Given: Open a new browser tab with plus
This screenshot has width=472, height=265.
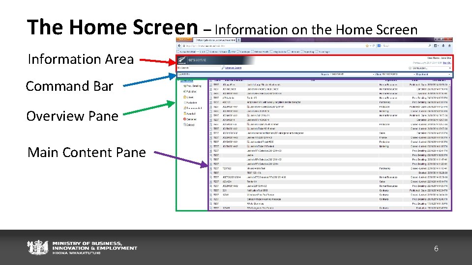Looking at the screenshot, I should click(x=238, y=40).
